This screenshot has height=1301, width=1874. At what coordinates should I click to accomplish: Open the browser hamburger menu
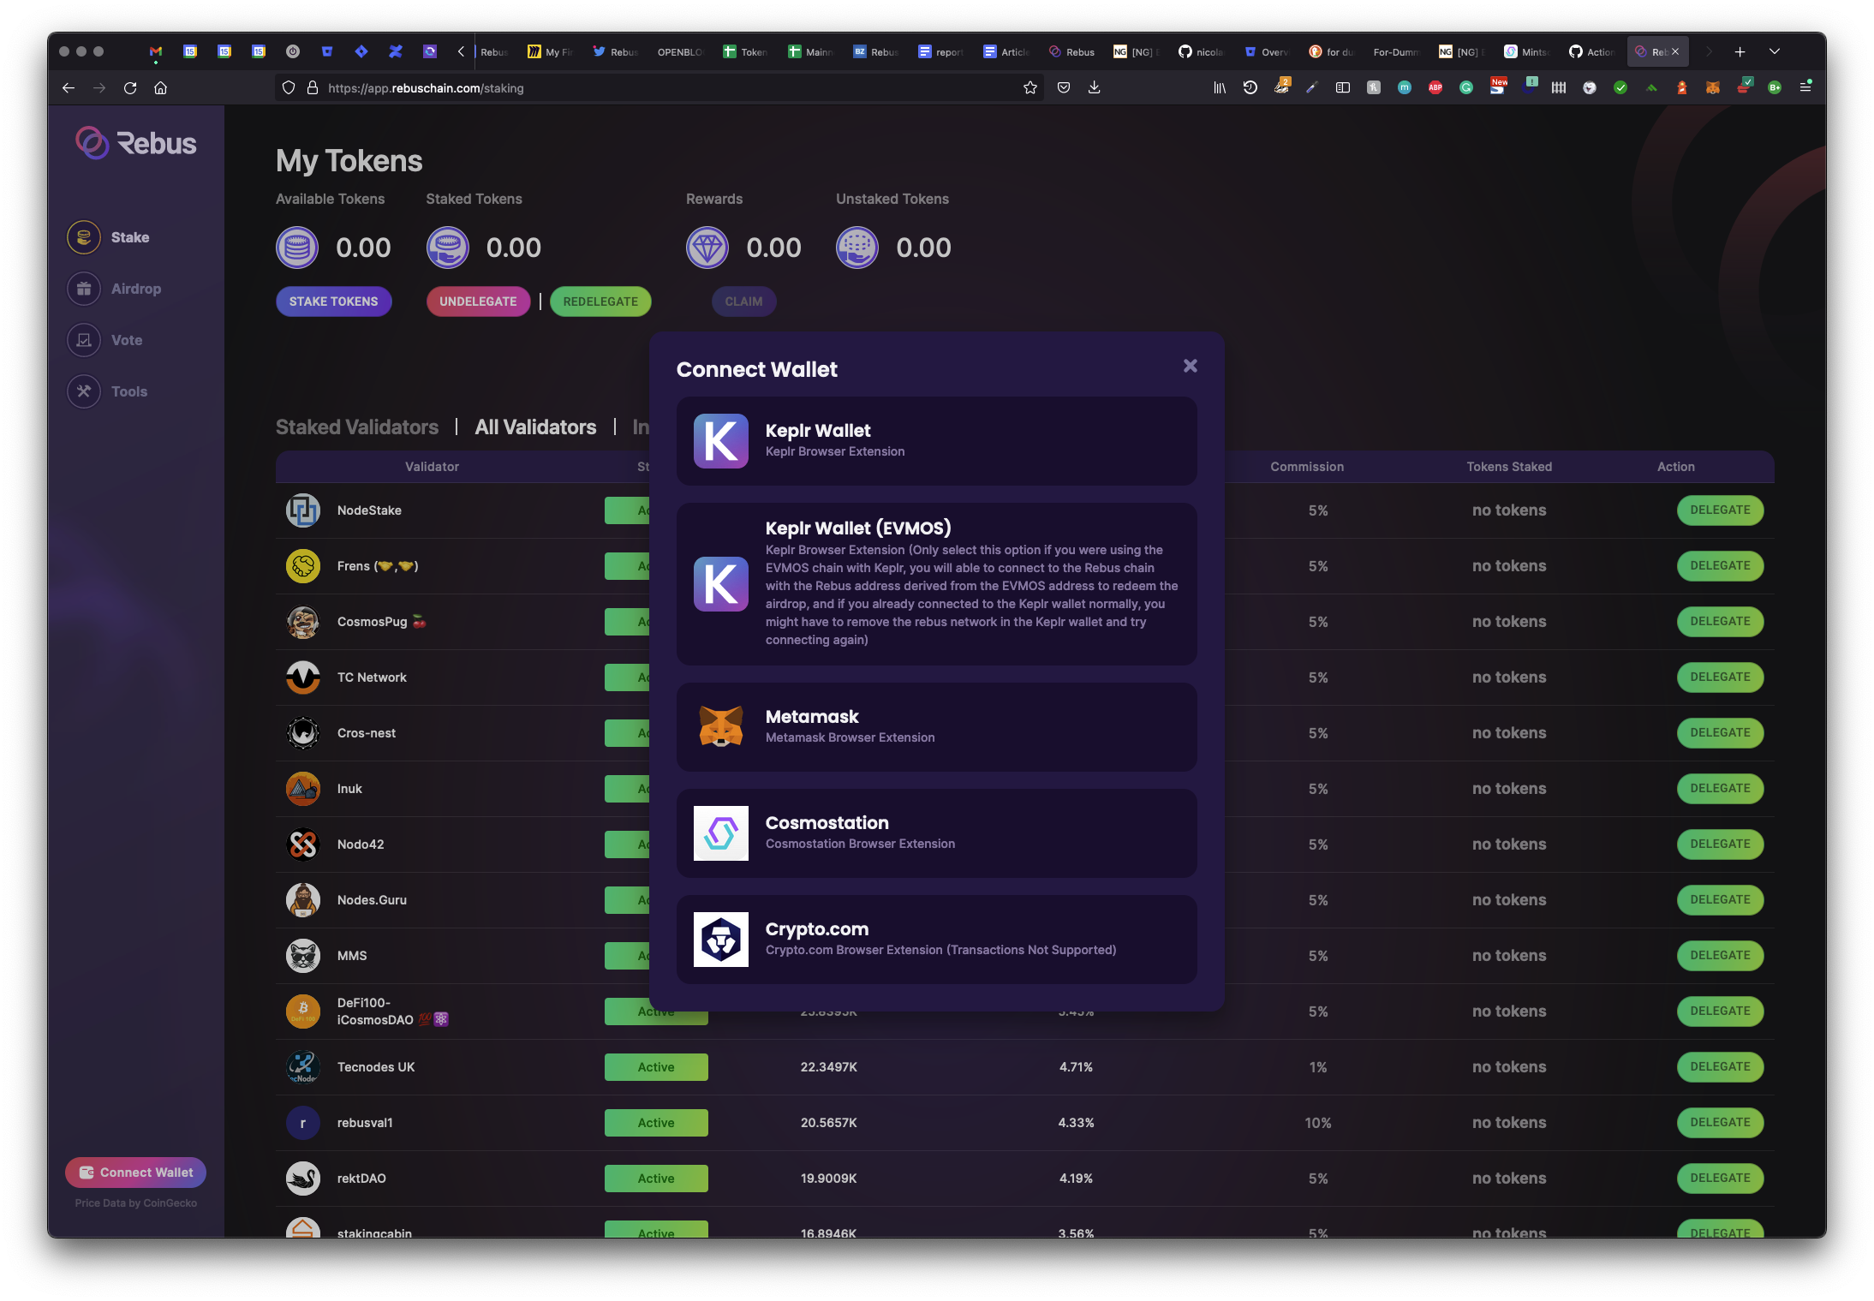point(1805,87)
